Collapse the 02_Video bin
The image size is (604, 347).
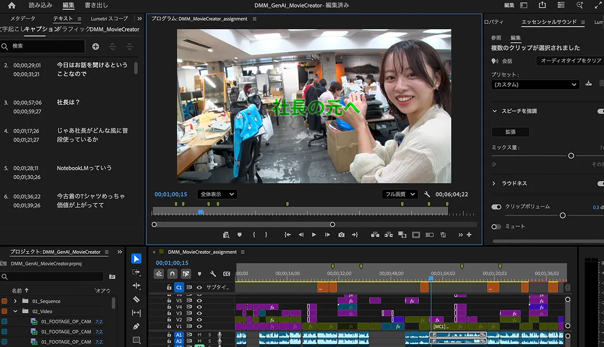[16, 311]
